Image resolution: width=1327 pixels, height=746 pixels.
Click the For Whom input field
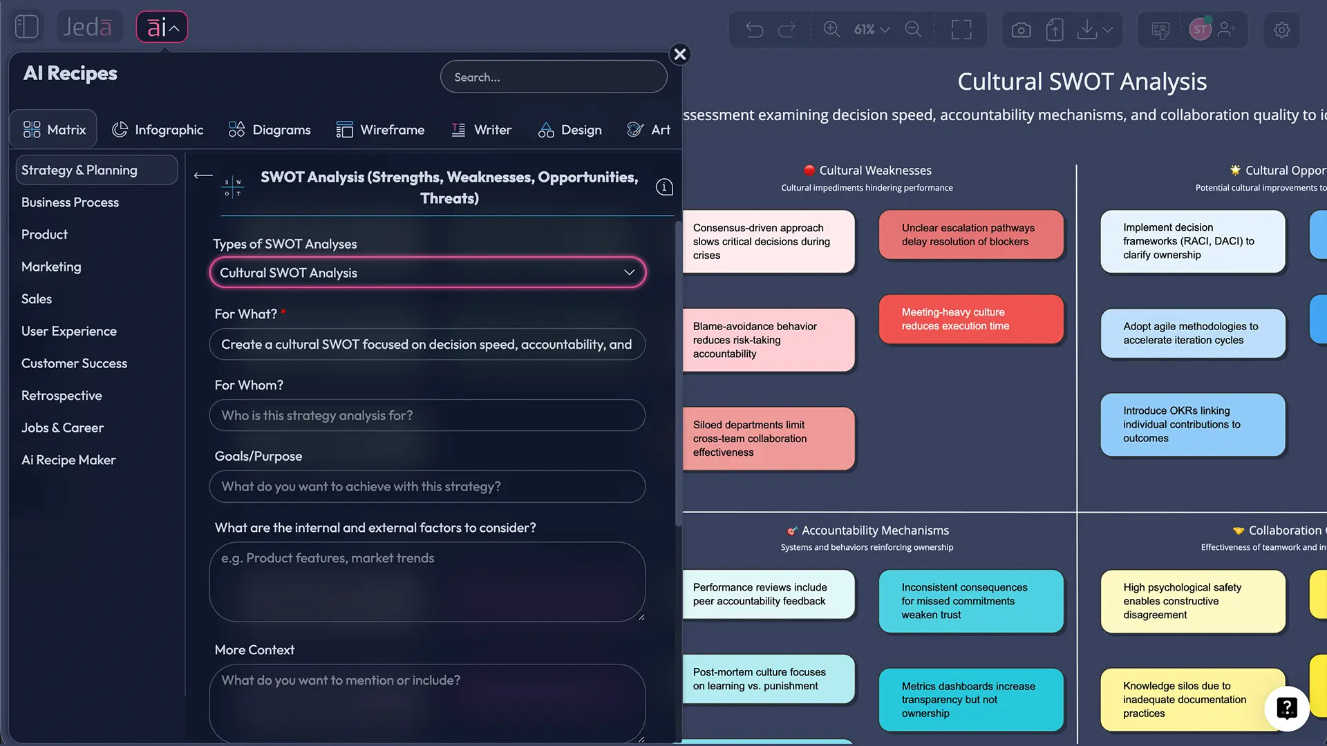(x=427, y=416)
